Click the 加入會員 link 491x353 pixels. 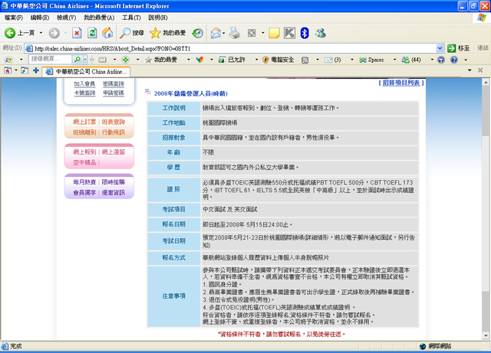(x=84, y=83)
